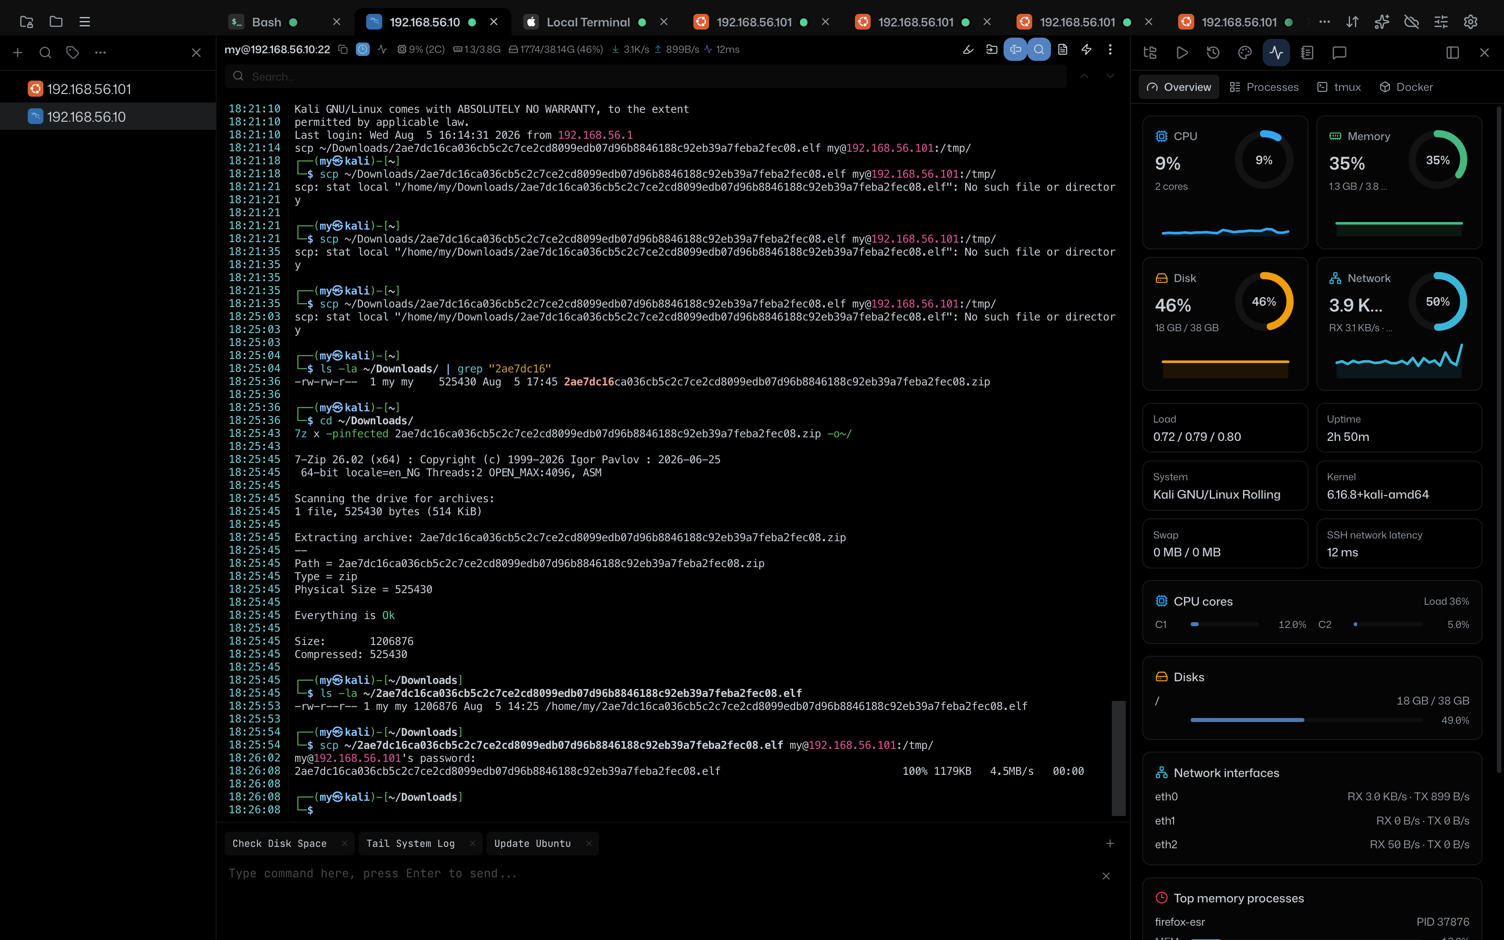Open the file tree panel icon
This screenshot has width=1504, height=940.
pyautogui.click(x=1150, y=53)
